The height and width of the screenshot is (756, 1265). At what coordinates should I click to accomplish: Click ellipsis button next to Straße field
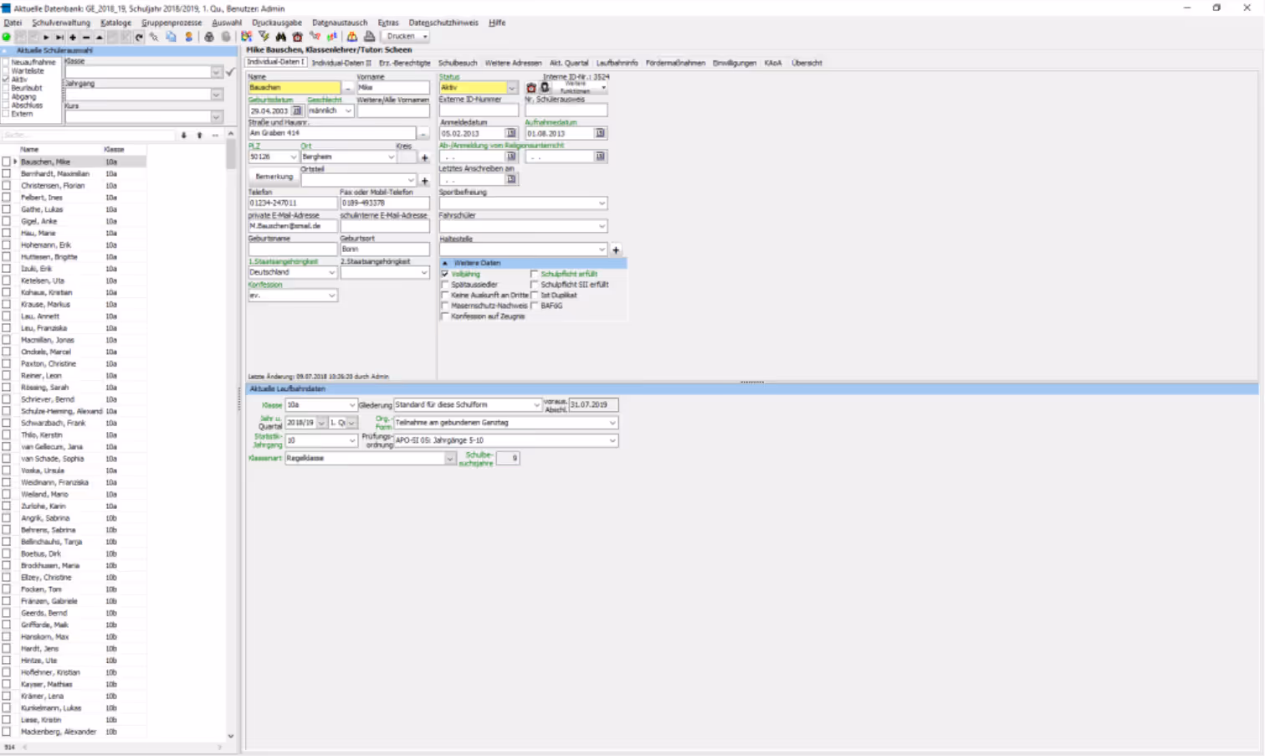point(423,133)
